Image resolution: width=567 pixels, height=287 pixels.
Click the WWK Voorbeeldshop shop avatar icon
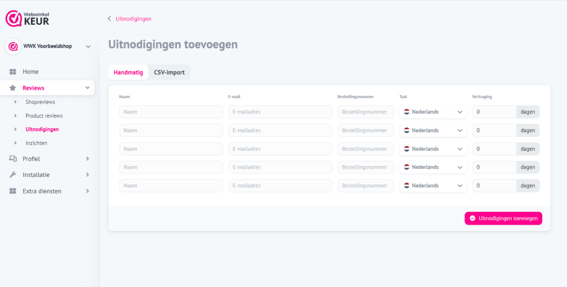pos(13,46)
